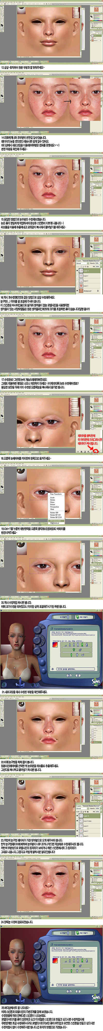
Task: Select the Layer 4 copy row
Action: pos(88,821)
